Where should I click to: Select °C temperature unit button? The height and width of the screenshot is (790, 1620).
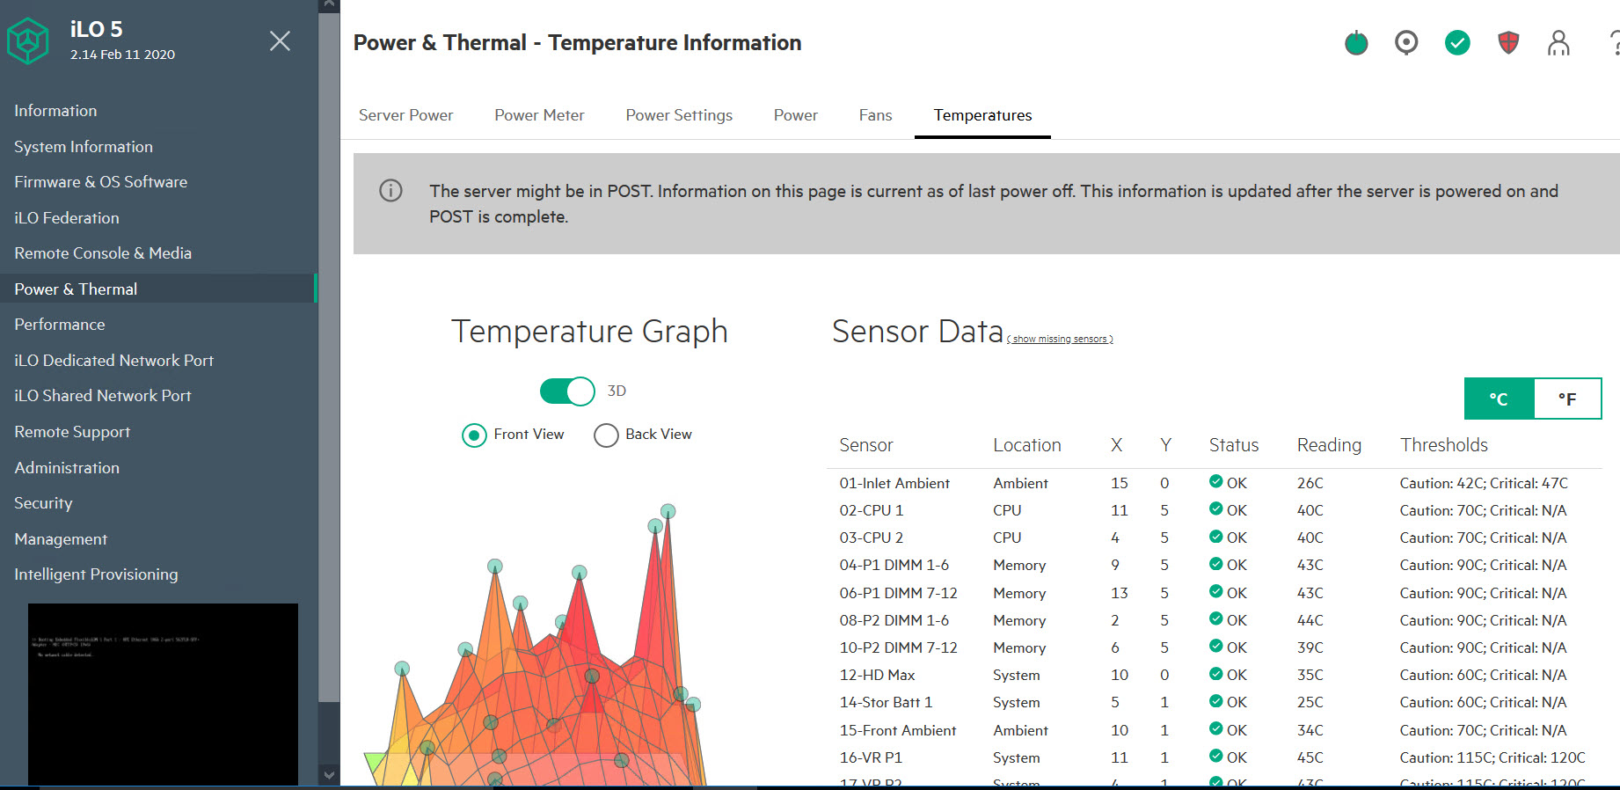coord(1499,399)
